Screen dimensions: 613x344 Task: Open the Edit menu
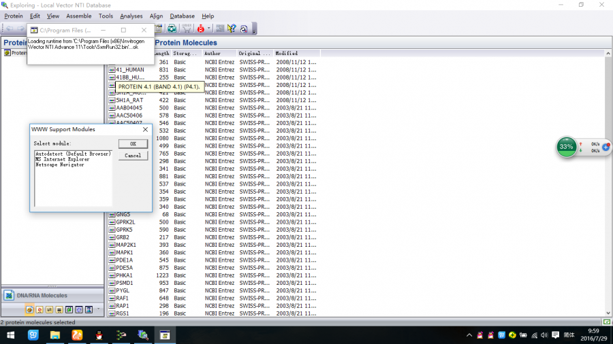coord(35,16)
